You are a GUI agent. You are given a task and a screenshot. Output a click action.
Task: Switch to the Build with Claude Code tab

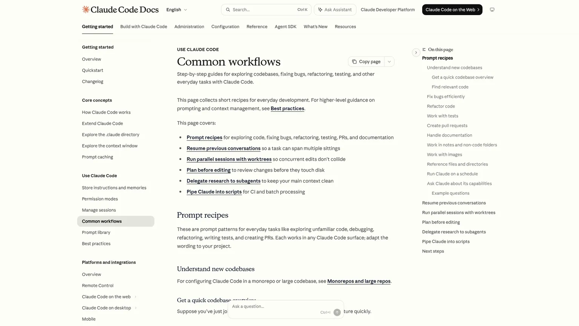click(144, 27)
